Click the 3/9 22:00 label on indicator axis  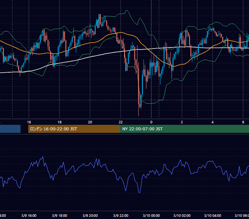click(121, 215)
